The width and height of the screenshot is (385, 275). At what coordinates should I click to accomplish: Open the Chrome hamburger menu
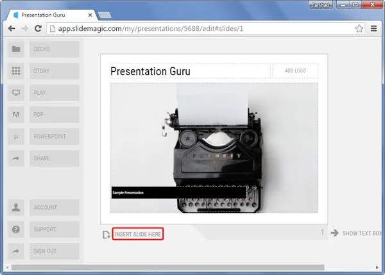[374, 28]
